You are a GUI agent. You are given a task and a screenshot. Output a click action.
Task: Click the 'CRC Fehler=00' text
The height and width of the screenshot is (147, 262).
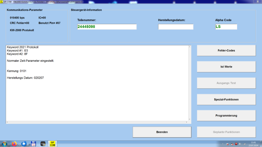[19, 23]
